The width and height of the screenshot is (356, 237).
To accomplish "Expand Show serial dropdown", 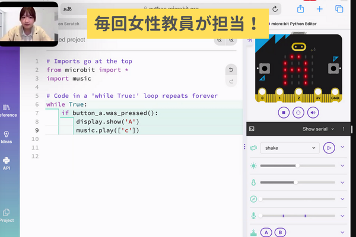I will (x=318, y=129).
